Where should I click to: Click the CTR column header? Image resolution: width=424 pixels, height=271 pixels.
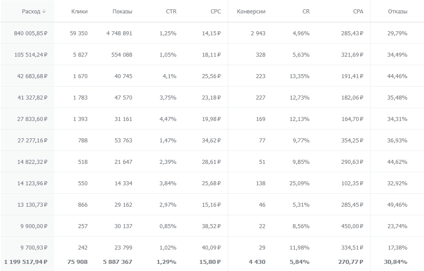pos(171,12)
